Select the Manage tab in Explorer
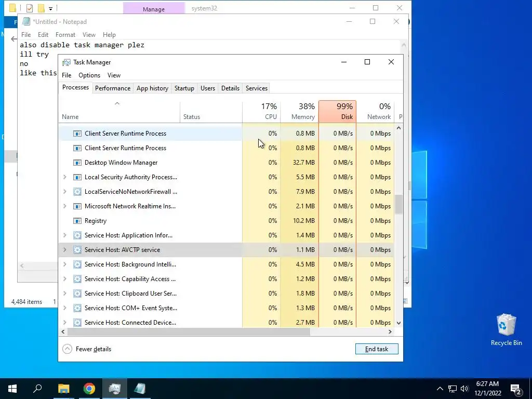 154,8
